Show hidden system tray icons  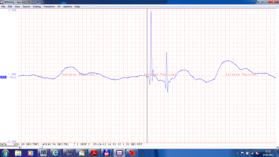[x=237, y=153]
